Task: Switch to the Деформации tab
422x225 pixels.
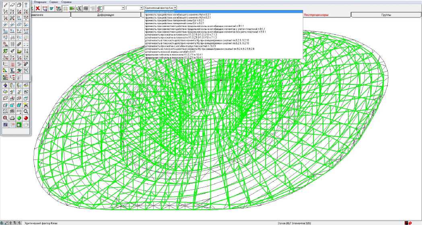Action: [x=105, y=15]
